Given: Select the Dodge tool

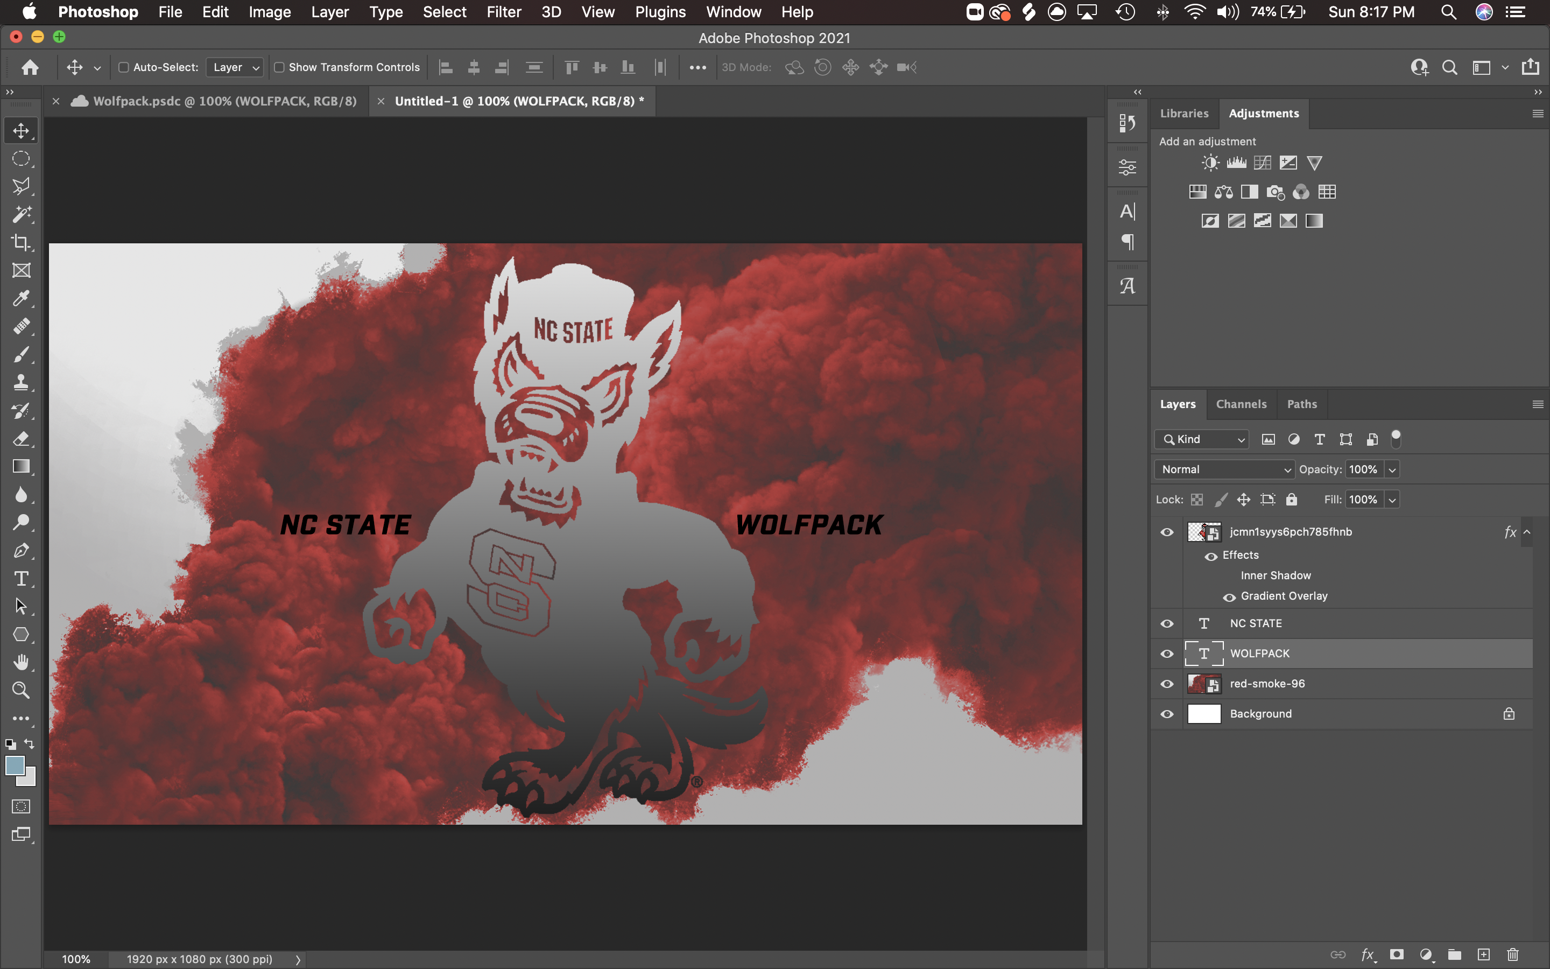Looking at the screenshot, I should click(21, 522).
